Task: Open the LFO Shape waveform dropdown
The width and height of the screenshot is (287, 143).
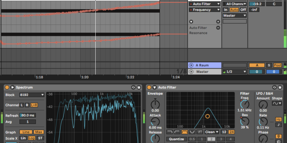Action: (x=277, y=103)
